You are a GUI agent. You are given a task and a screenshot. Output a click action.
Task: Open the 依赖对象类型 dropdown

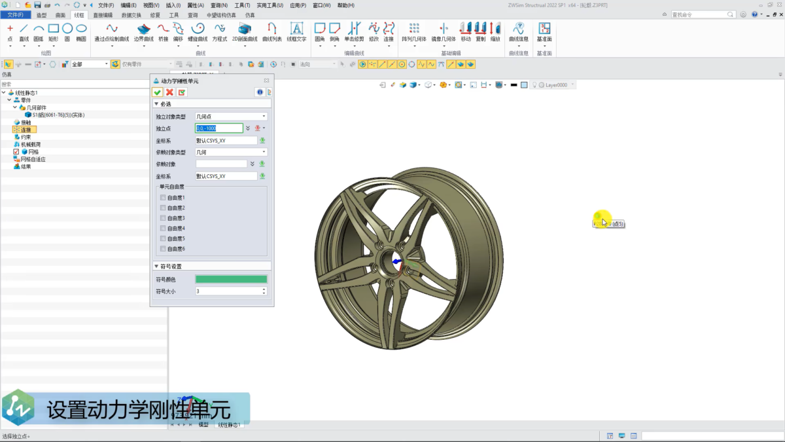coord(231,152)
